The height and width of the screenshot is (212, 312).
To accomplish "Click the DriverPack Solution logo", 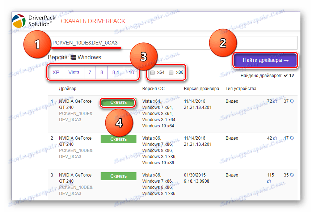I will point(33,21).
